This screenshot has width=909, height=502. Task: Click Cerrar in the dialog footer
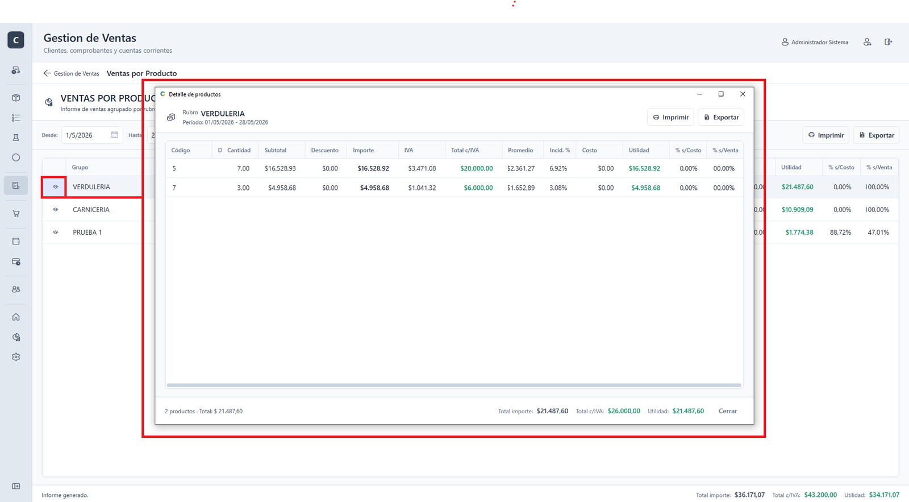coord(728,411)
